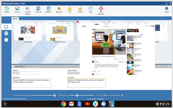This screenshot has width=173, height=108.
Task: Open the Student Register tool
Action: (x=28, y=9)
